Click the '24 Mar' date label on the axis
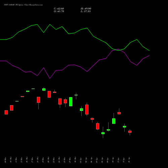168x168 pixels. (59, 160)
